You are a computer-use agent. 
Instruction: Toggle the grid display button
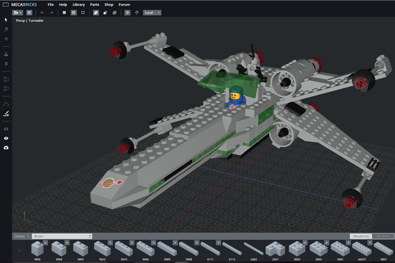(29, 13)
